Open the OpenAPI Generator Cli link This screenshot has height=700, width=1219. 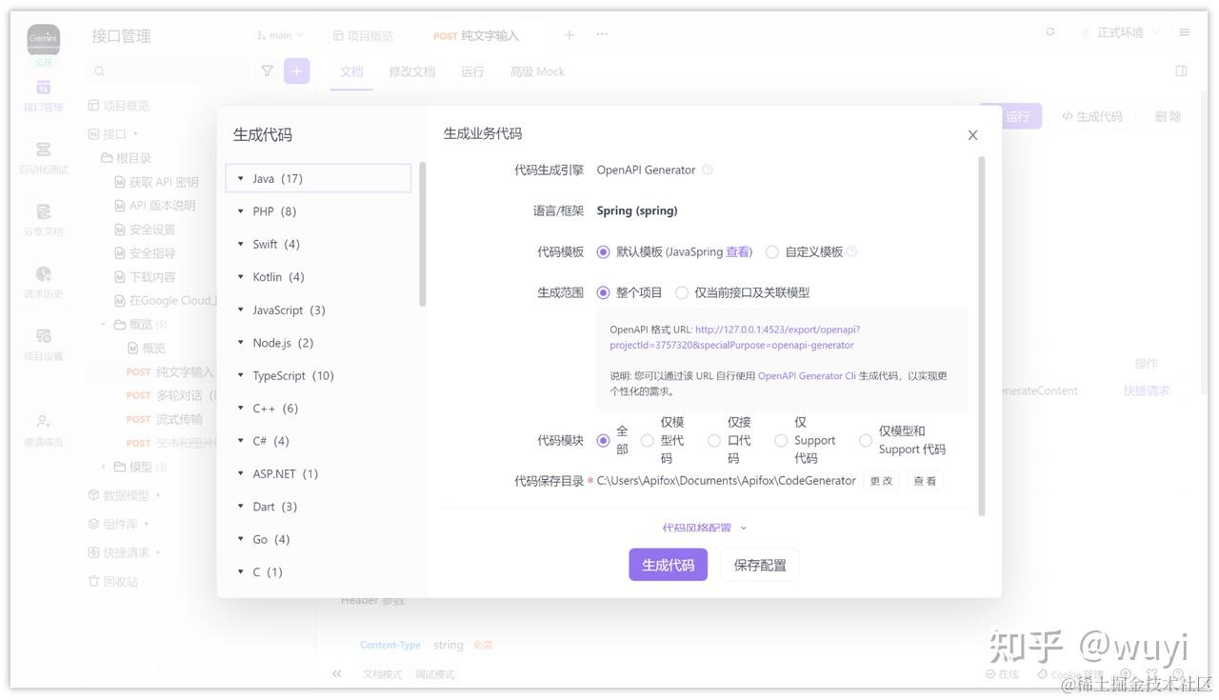(807, 375)
